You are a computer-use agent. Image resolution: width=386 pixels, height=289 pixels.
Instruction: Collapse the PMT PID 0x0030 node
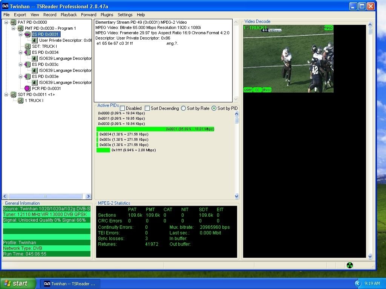coord(13,28)
